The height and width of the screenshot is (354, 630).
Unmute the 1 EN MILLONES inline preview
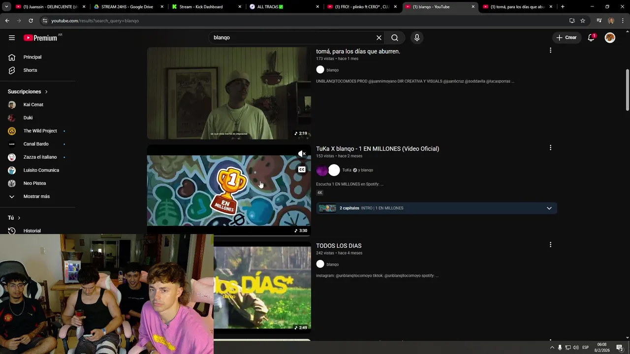click(302, 154)
